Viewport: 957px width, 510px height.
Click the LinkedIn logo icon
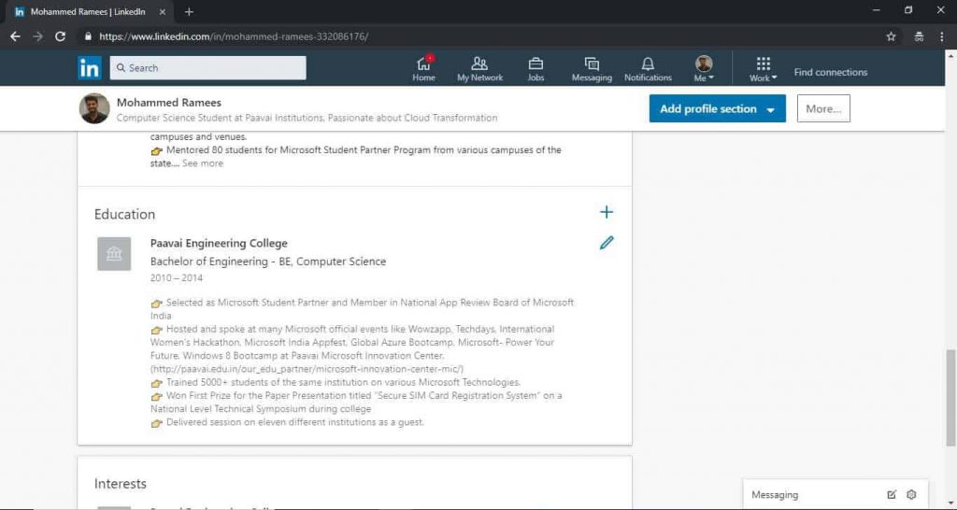pos(89,67)
